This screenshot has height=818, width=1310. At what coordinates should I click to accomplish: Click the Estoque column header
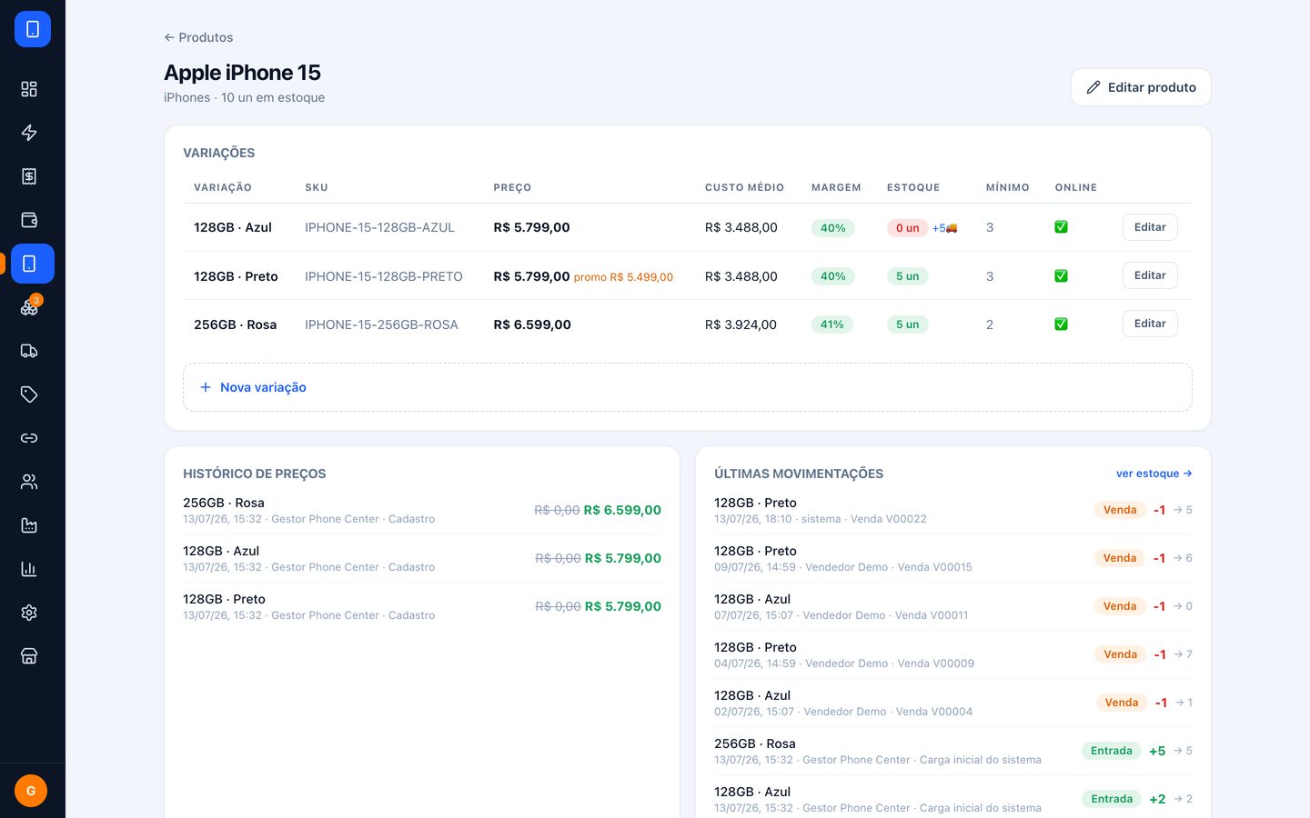point(913,187)
